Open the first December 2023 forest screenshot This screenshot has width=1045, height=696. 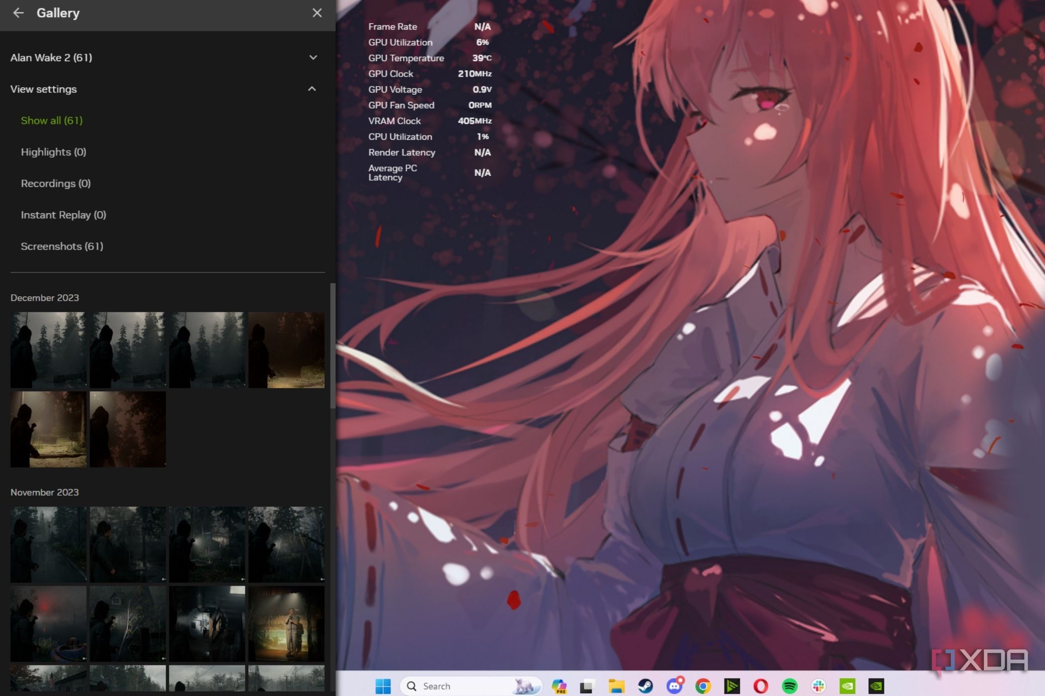click(x=48, y=350)
